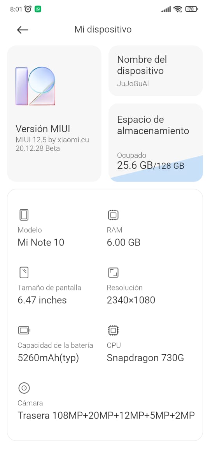Open the Versión MIUI card
Viewport: 210px width, 456px height.
[x=54, y=113]
